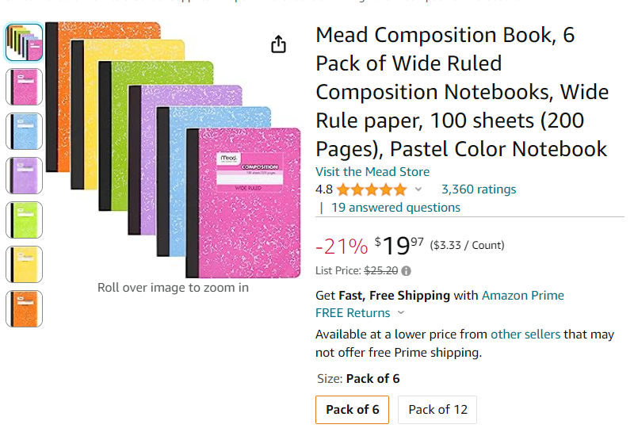Select the green notebook thumbnail
634x436 pixels.
(24, 220)
